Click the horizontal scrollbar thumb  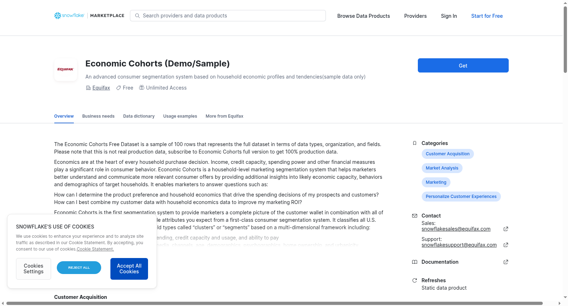[274, 303]
